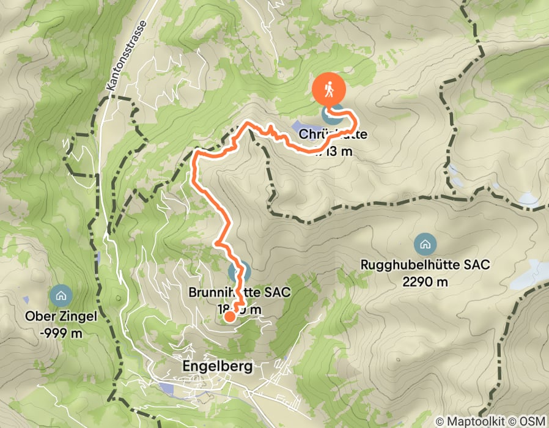The height and width of the screenshot is (428, 549).
Task: Click the Ober Zingel label text
Action: (61, 317)
